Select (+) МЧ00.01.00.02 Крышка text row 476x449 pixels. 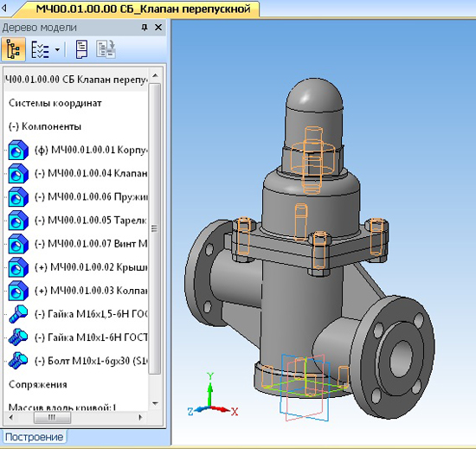click(91, 267)
